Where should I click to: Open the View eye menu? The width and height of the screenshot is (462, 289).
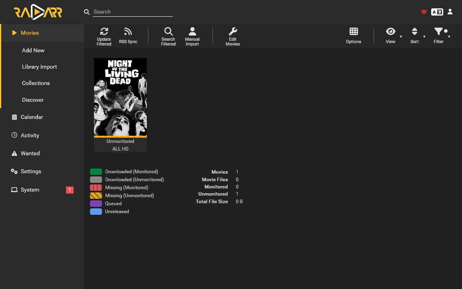[x=391, y=36]
